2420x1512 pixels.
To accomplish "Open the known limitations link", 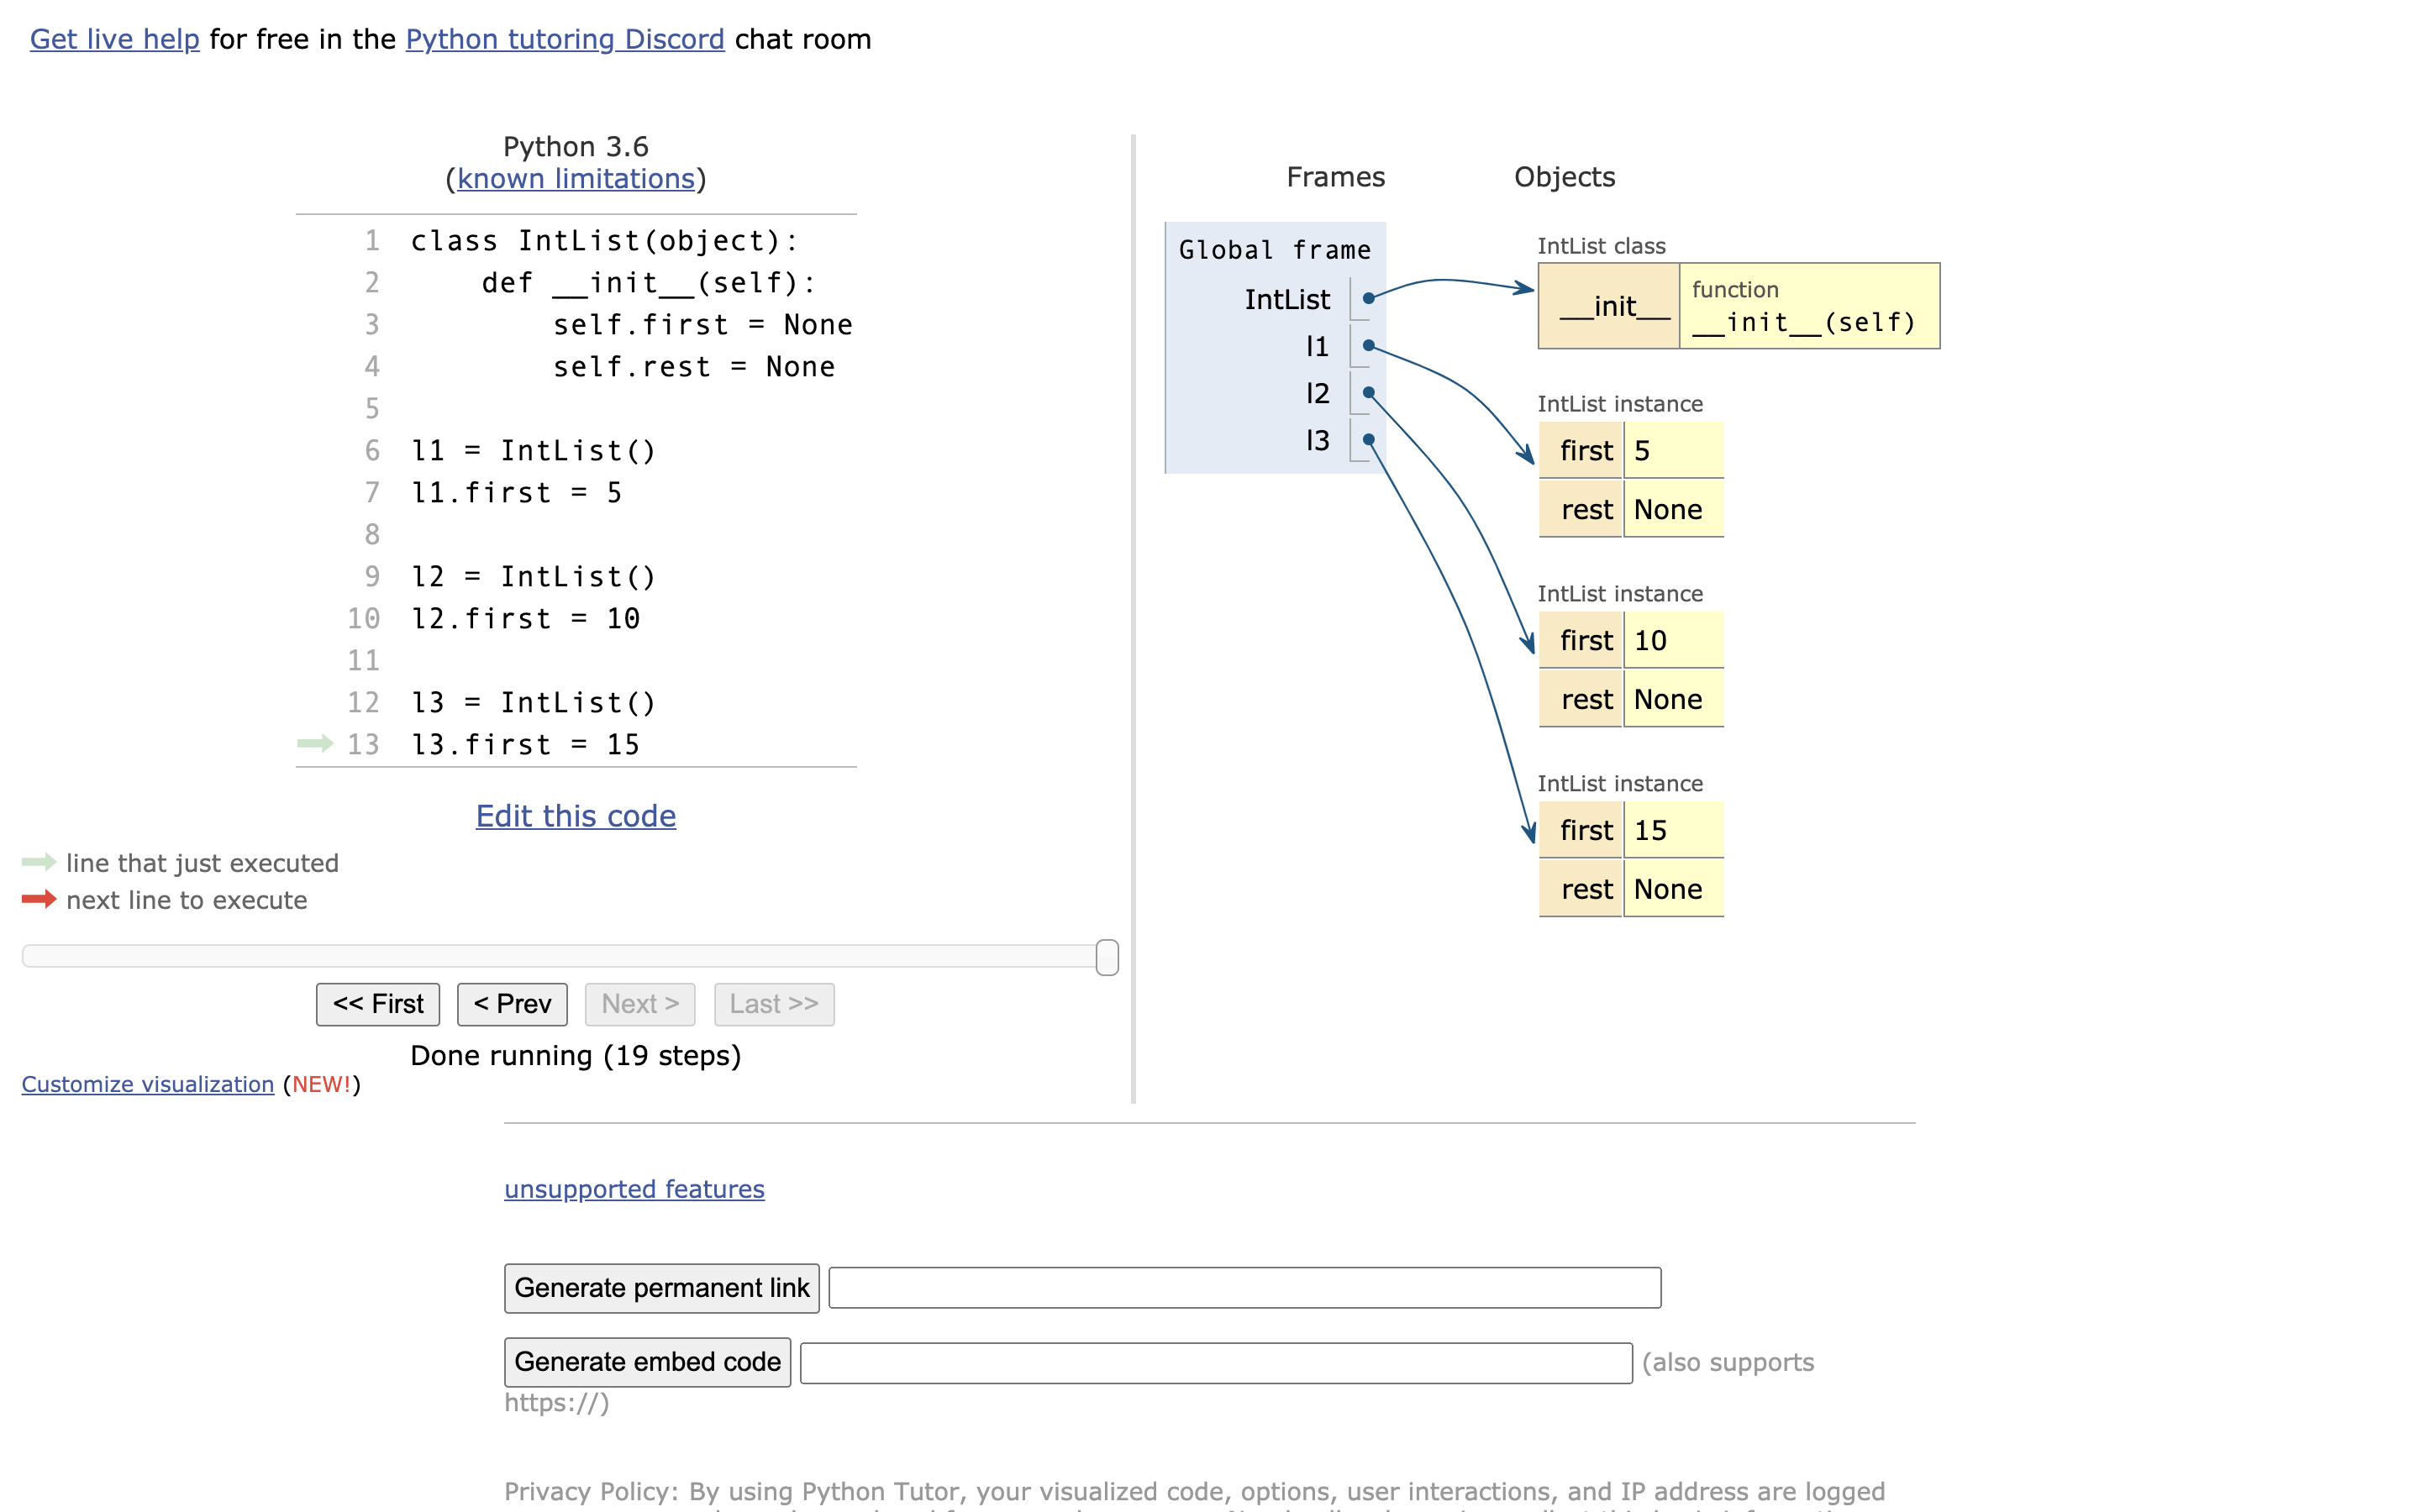I will pyautogui.click(x=576, y=178).
